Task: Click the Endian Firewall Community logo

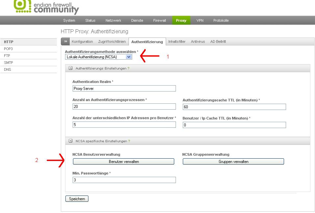Action: point(46,7)
